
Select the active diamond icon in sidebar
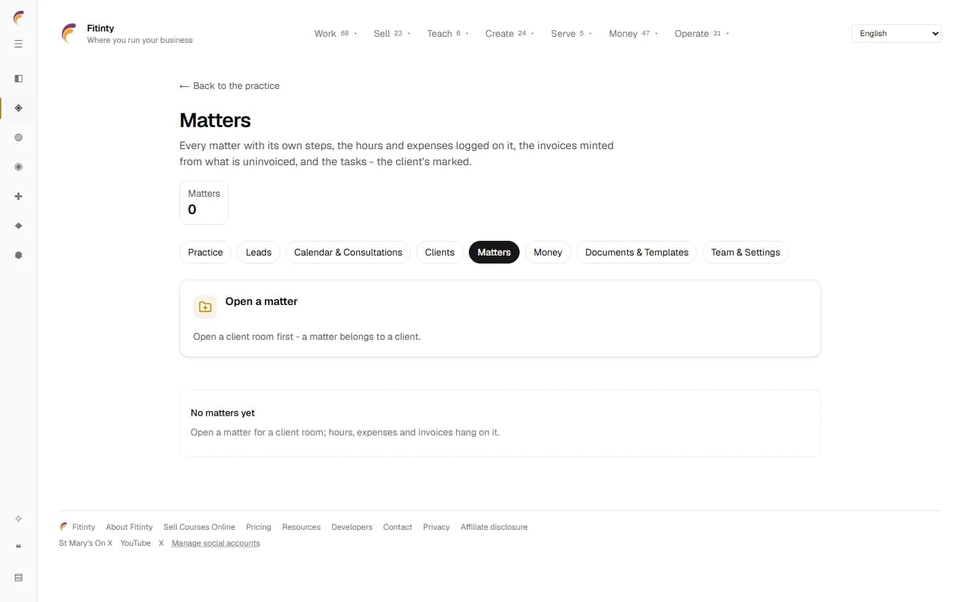tap(19, 108)
